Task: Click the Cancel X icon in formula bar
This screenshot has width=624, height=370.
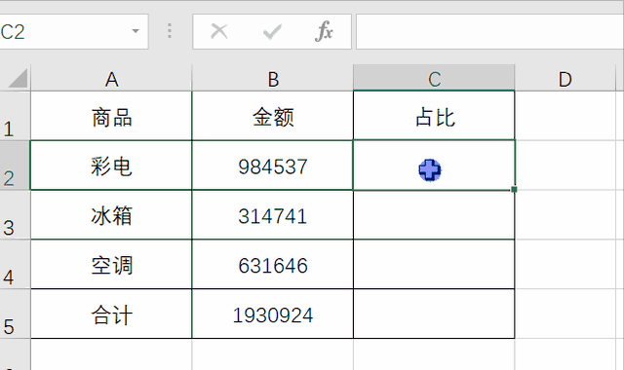Action: coord(219,31)
